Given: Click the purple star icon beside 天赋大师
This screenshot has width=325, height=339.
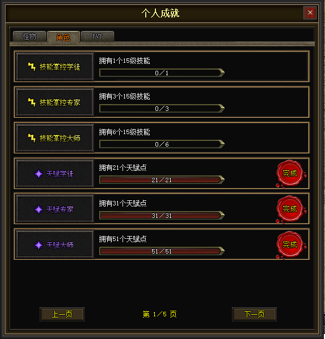Looking at the screenshot, I should [39, 245].
